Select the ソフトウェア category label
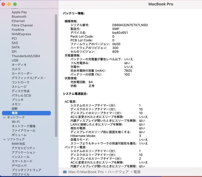Screen dimensions: 202x177 pyautogui.click(x=16, y=139)
